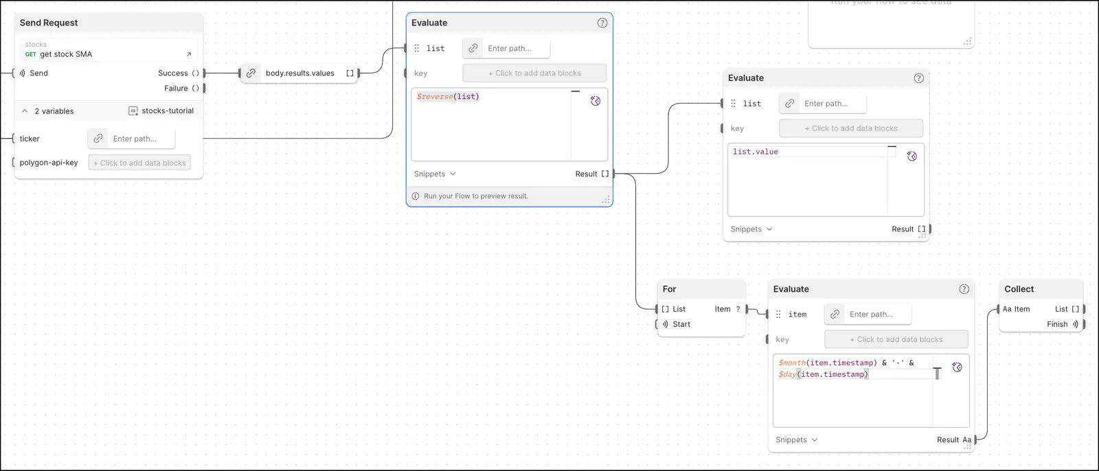Click the Send signal icon in Send Request
This screenshot has width=1099, height=471.
[22, 73]
